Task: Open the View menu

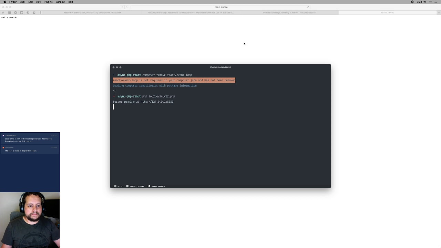Action: [39, 2]
